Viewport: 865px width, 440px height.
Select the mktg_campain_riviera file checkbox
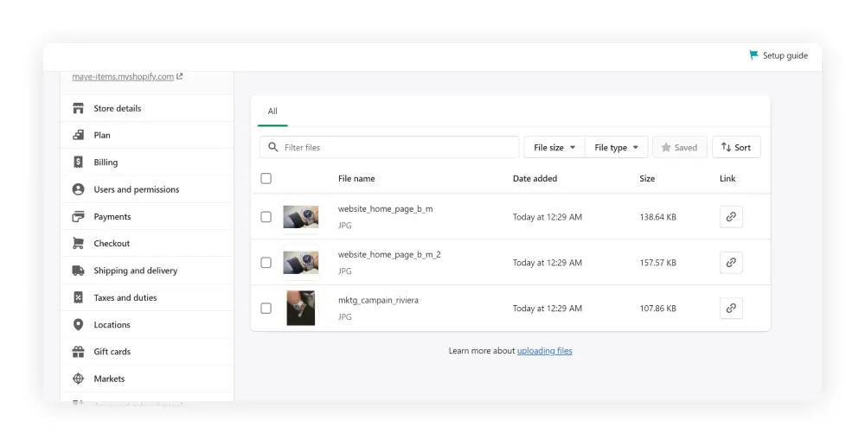click(266, 309)
